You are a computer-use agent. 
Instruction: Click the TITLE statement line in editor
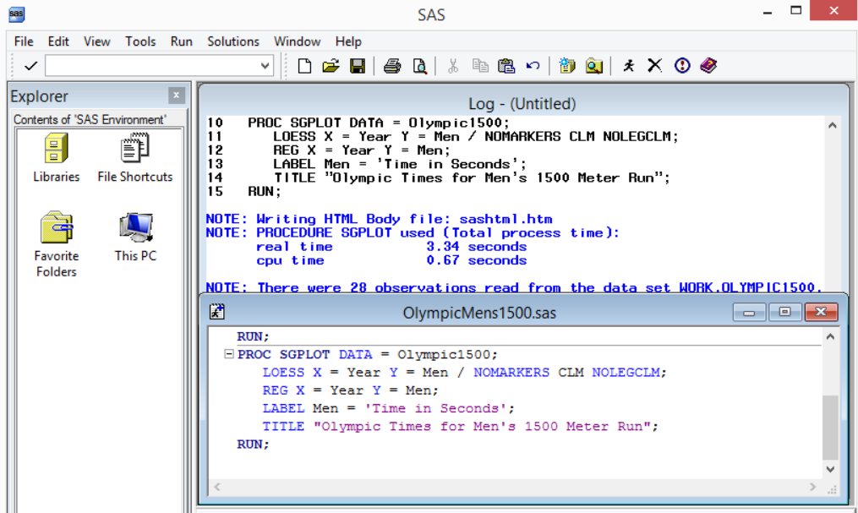(x=460, y=427)
